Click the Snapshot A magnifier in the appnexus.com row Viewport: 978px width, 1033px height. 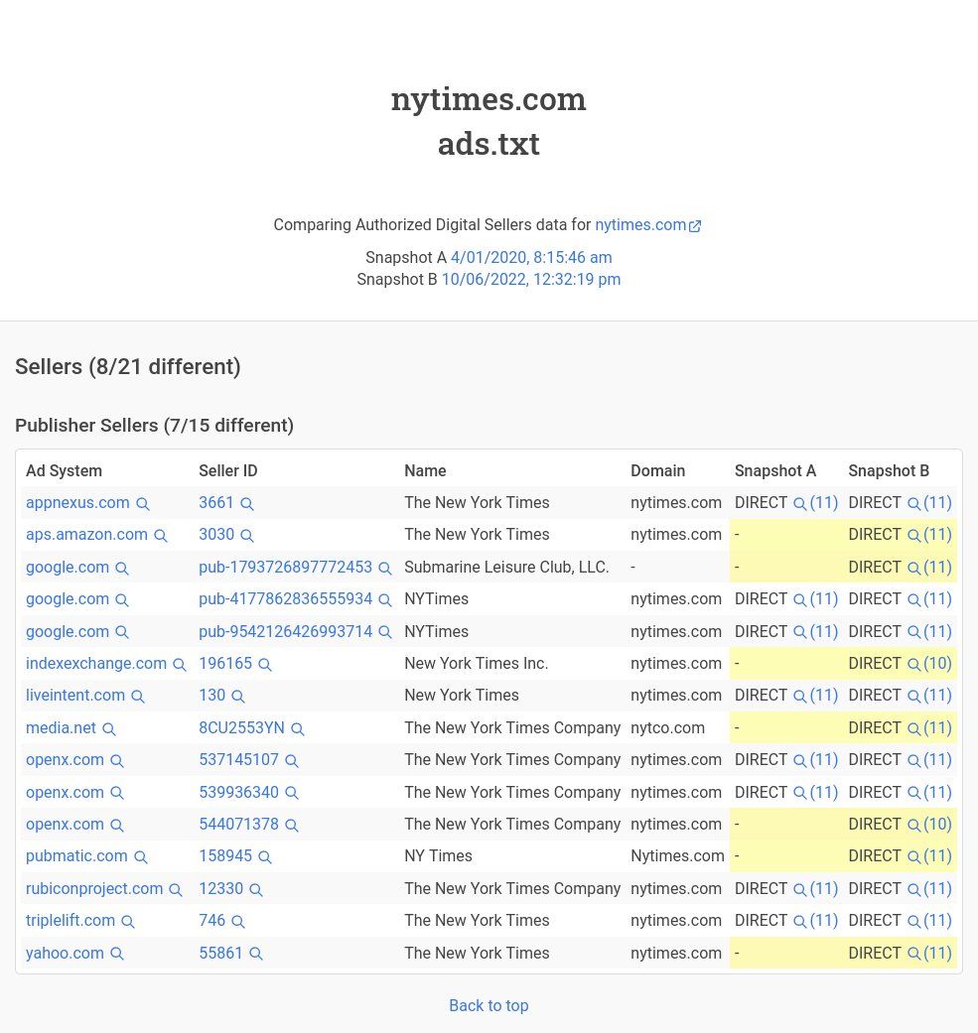(799, 504)
